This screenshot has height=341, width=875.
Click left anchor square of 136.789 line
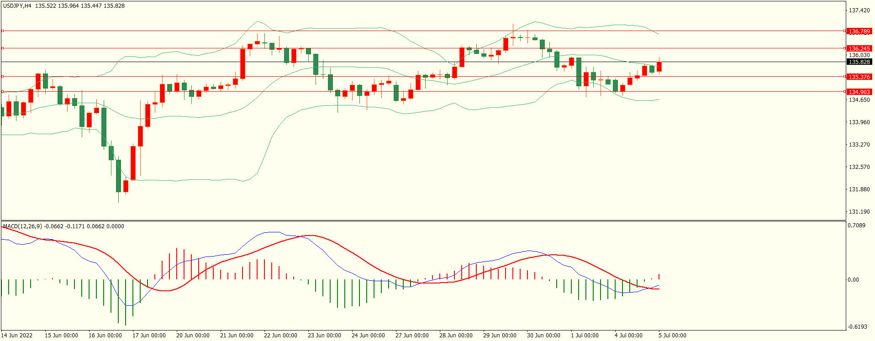click(2, 31)
